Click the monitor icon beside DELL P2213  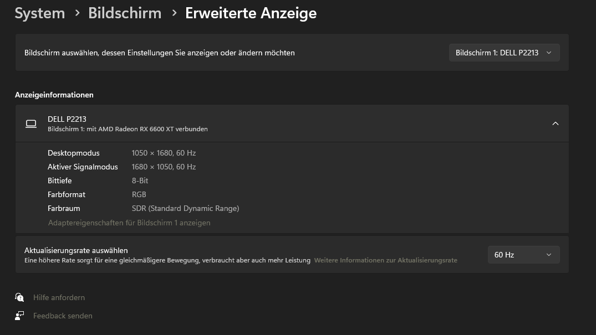31,124
